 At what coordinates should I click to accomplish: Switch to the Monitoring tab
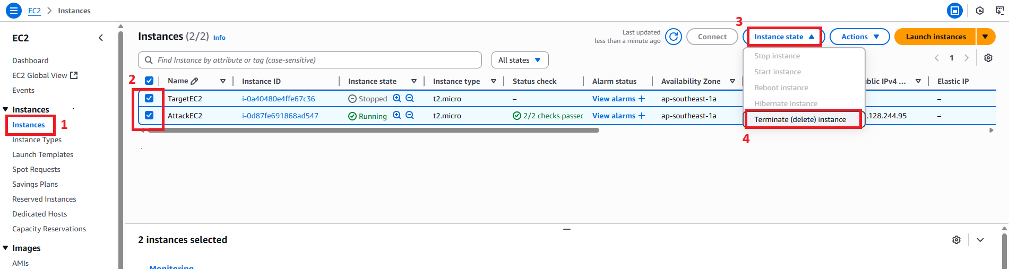pos(171,266)
